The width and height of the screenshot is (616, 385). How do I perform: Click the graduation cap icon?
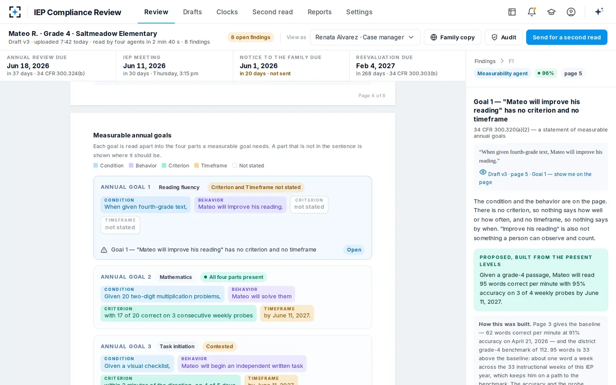pyautogui.click(x=551, y=12)
